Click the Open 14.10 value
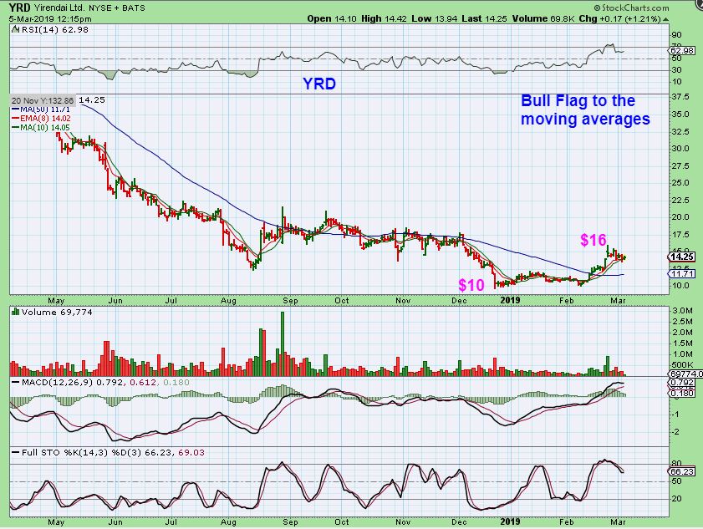Screen dimensions: 703x529 click(332, 19)
